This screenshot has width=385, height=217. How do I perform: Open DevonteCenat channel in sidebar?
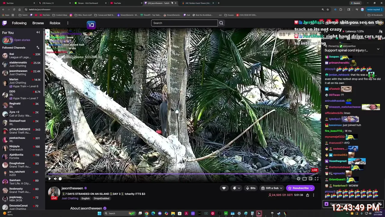click(21, 207)
